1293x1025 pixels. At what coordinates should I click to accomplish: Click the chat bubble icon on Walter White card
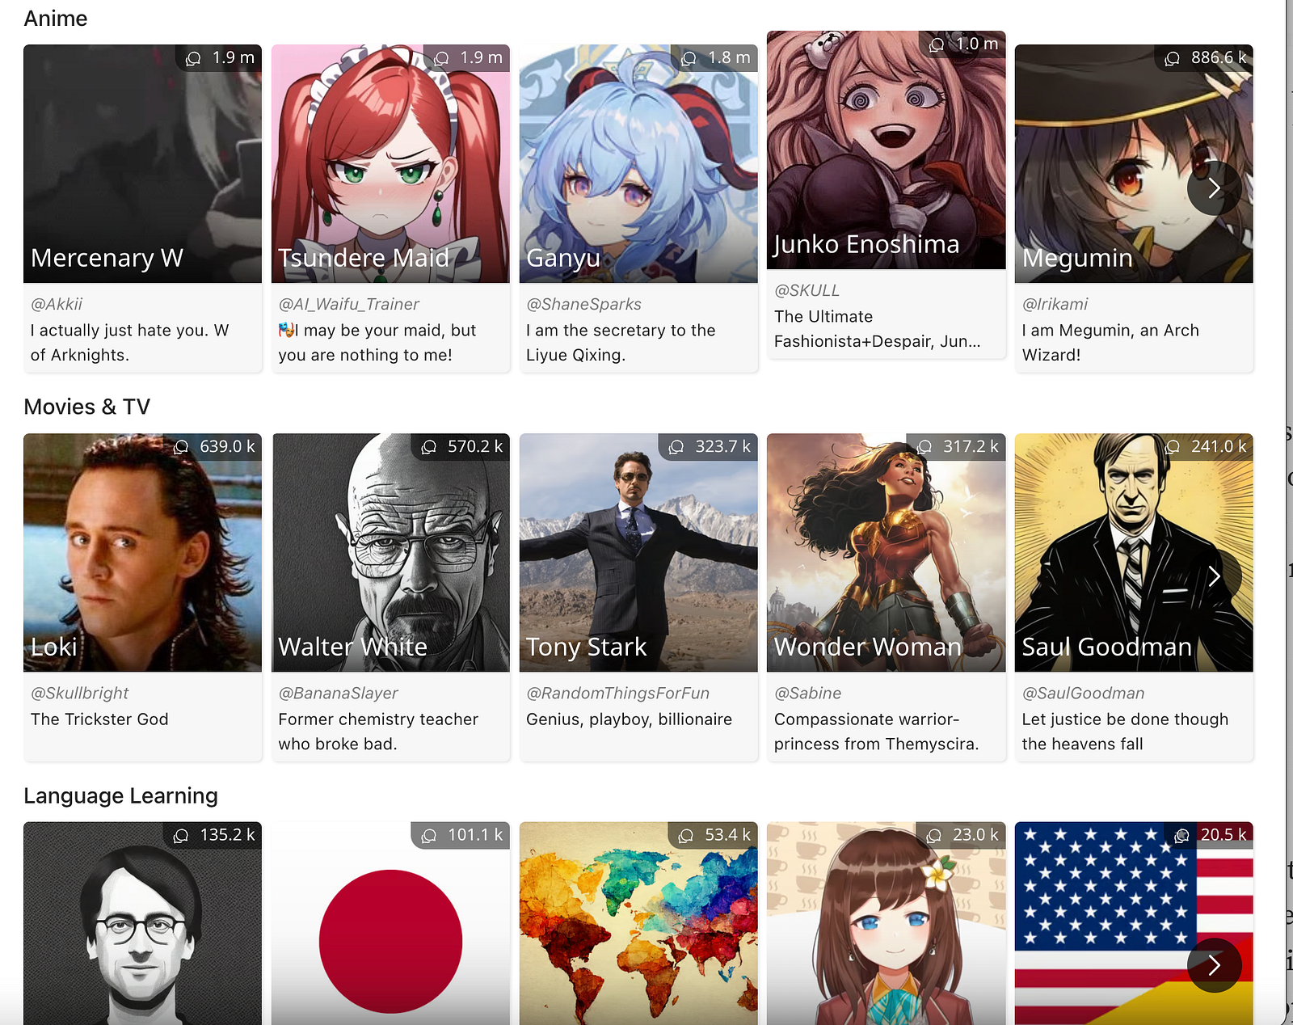429,447
